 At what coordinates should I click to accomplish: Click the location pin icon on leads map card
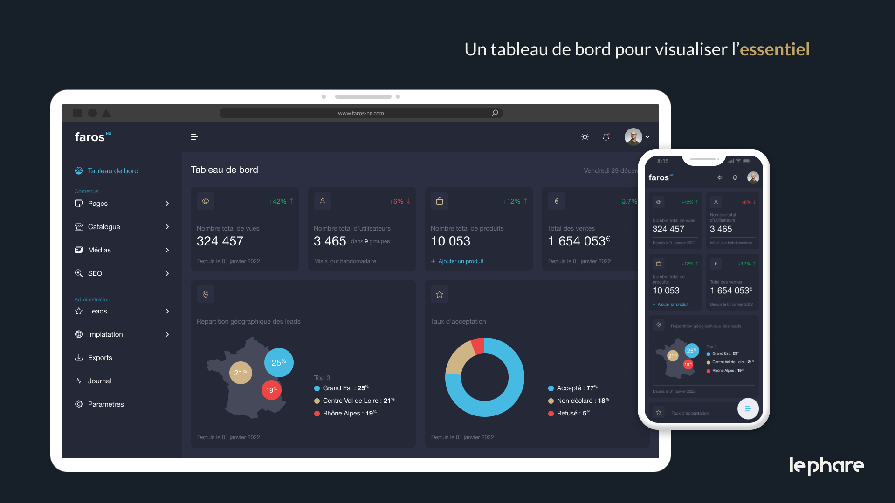click(x=205, y=294)
